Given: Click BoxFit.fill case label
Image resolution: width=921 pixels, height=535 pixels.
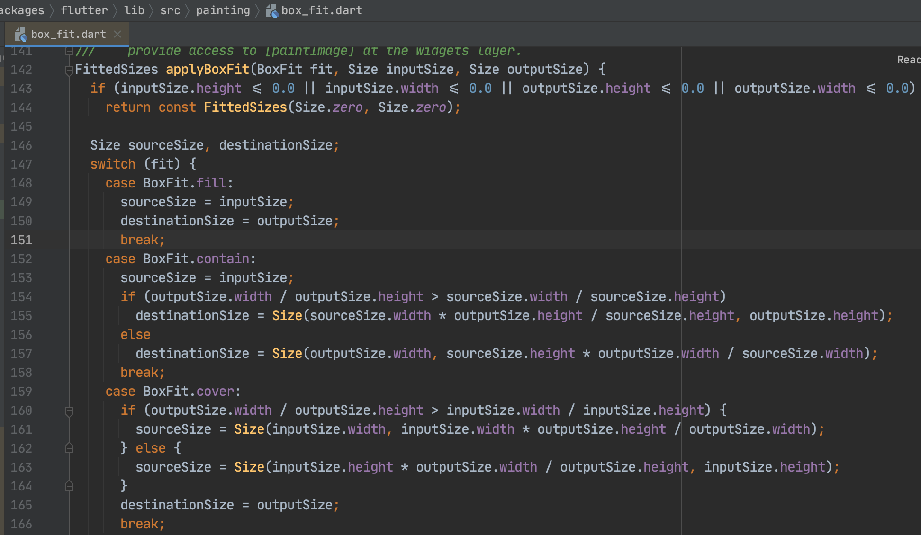Looking at the screenshot, I should pyautogui.click(x=169, y=183).
